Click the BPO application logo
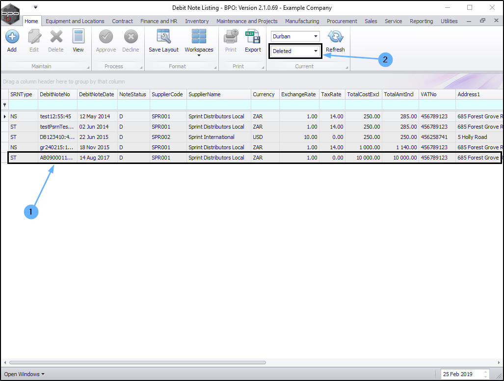The width and height of the screenshot is (504, 381). (10, 14)
